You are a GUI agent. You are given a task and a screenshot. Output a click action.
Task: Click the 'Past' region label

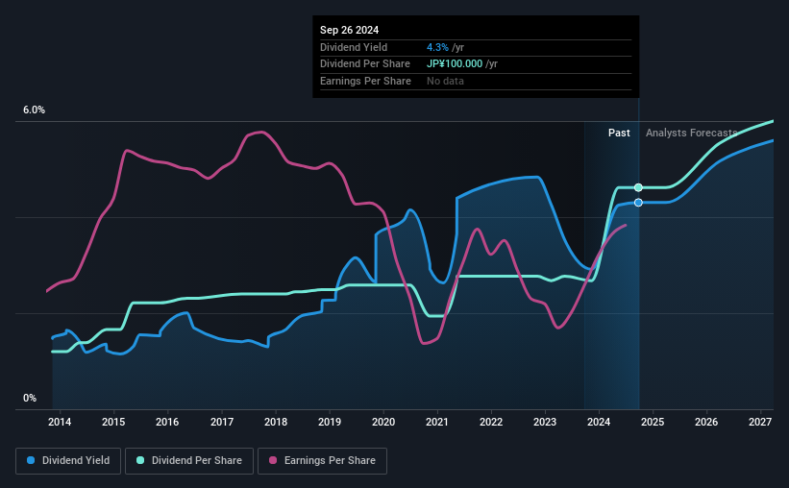[619, 133]
